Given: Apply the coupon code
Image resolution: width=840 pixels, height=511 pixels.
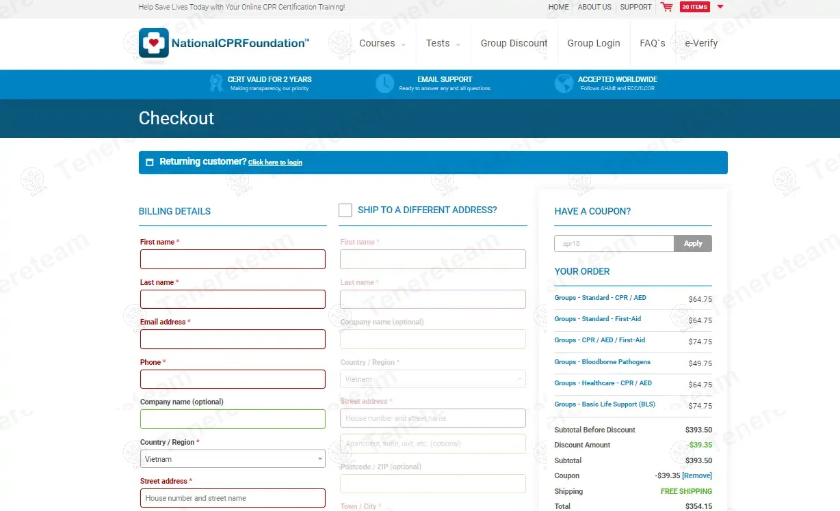Looking at the screenshot, I should 692,244.
